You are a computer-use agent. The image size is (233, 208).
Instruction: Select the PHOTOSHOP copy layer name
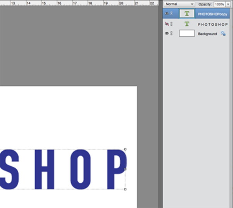(x=212, y=14)
